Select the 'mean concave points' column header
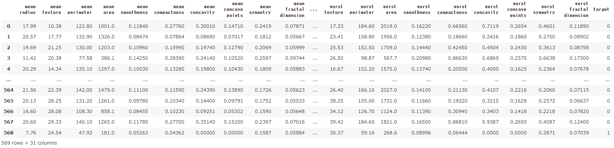 click(233, 10)
